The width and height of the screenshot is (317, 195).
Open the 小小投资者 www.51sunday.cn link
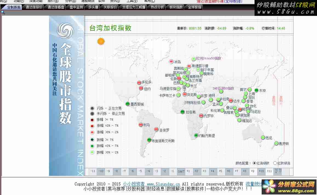[x=152, y=184]
